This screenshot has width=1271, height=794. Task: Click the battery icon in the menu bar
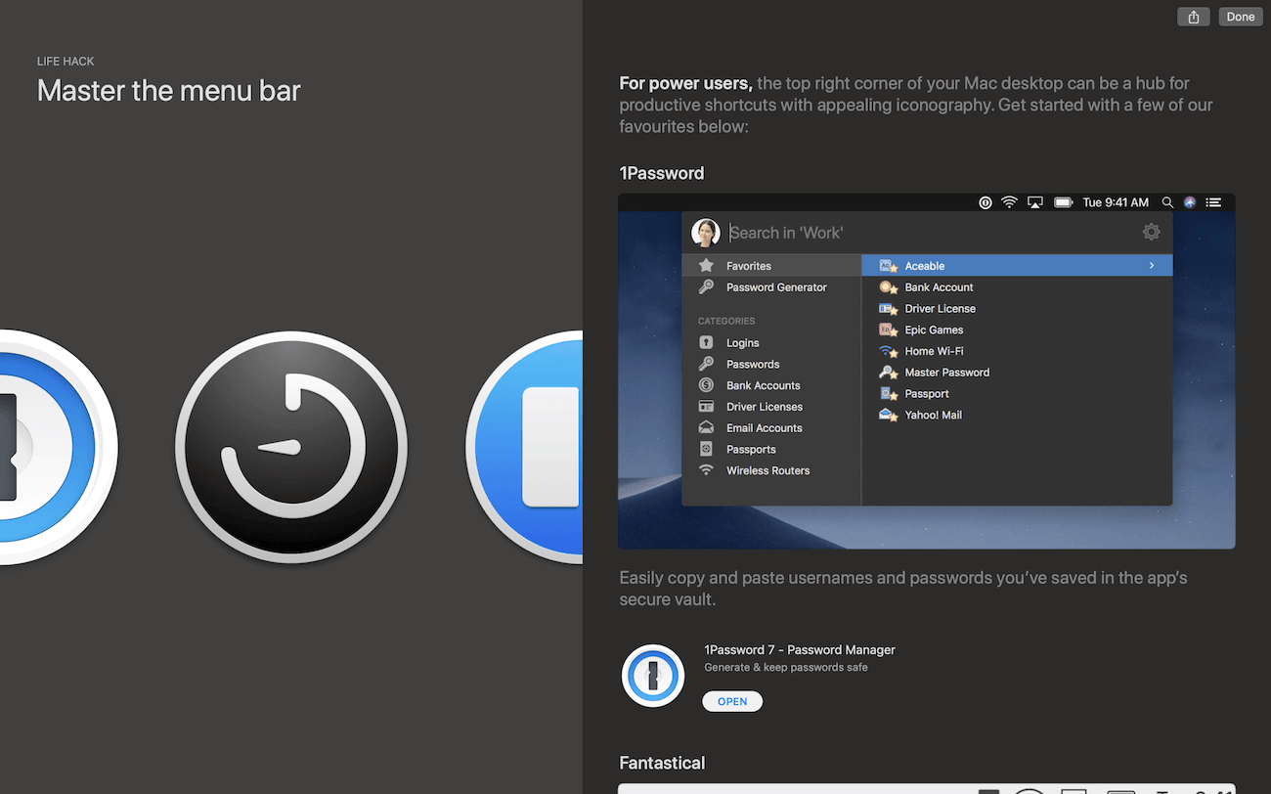pos(1063,202)
